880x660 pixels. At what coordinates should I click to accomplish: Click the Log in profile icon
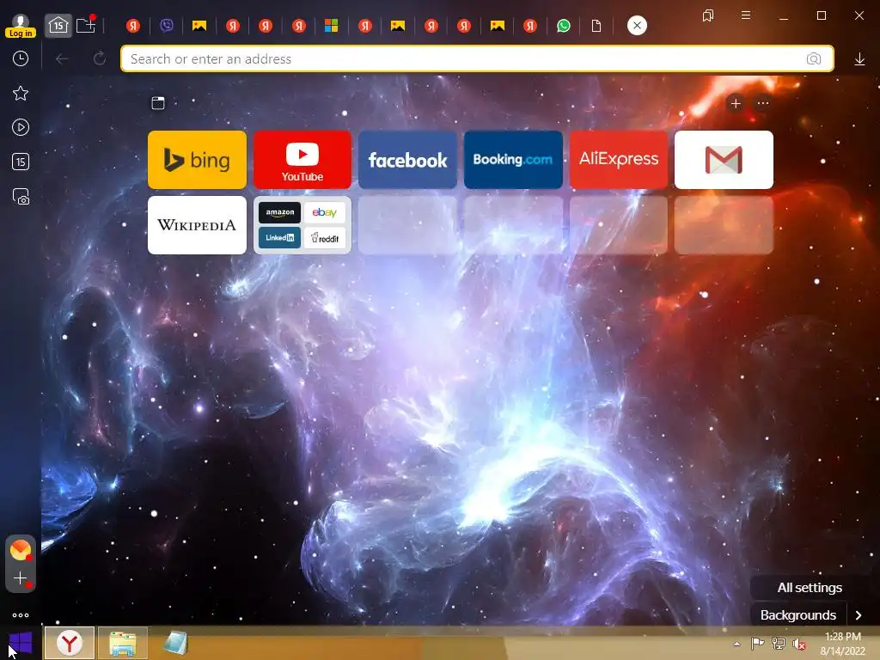[x=21, y=26]
